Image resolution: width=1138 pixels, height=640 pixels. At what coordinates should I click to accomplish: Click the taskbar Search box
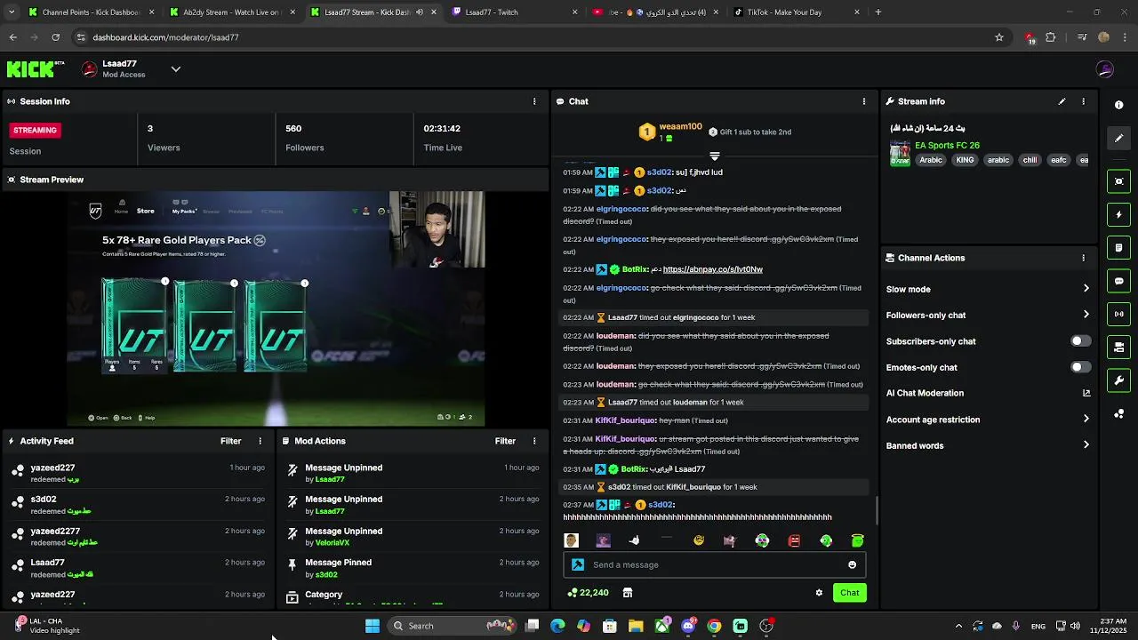(454, 626)
